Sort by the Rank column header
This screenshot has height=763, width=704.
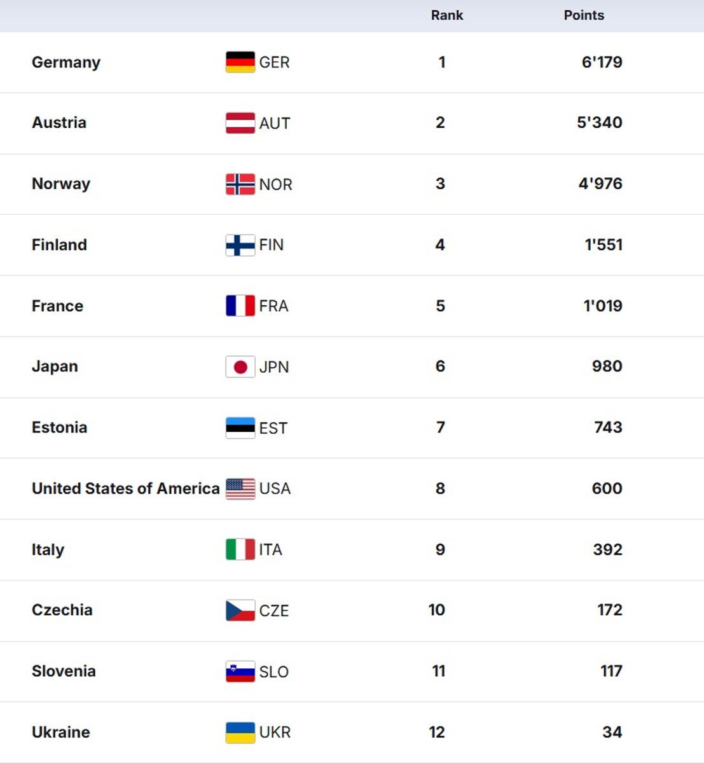point(446,15)
